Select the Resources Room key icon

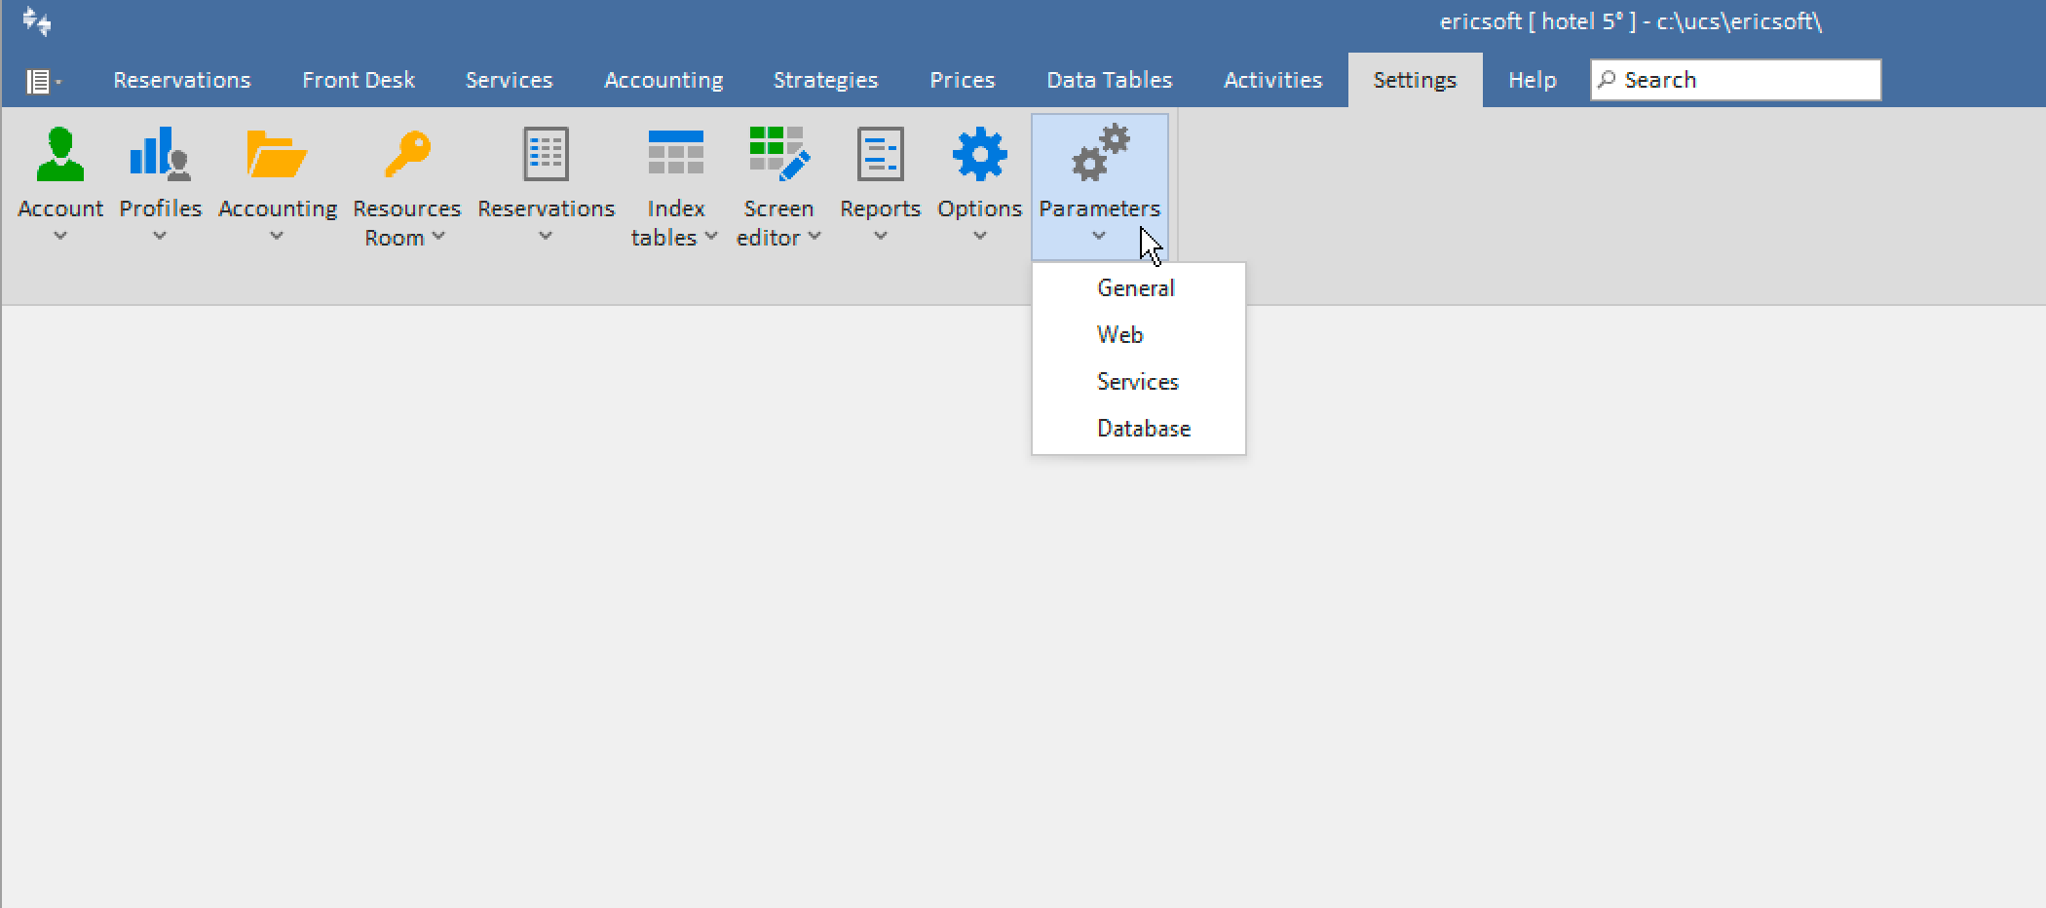point(407,154)
